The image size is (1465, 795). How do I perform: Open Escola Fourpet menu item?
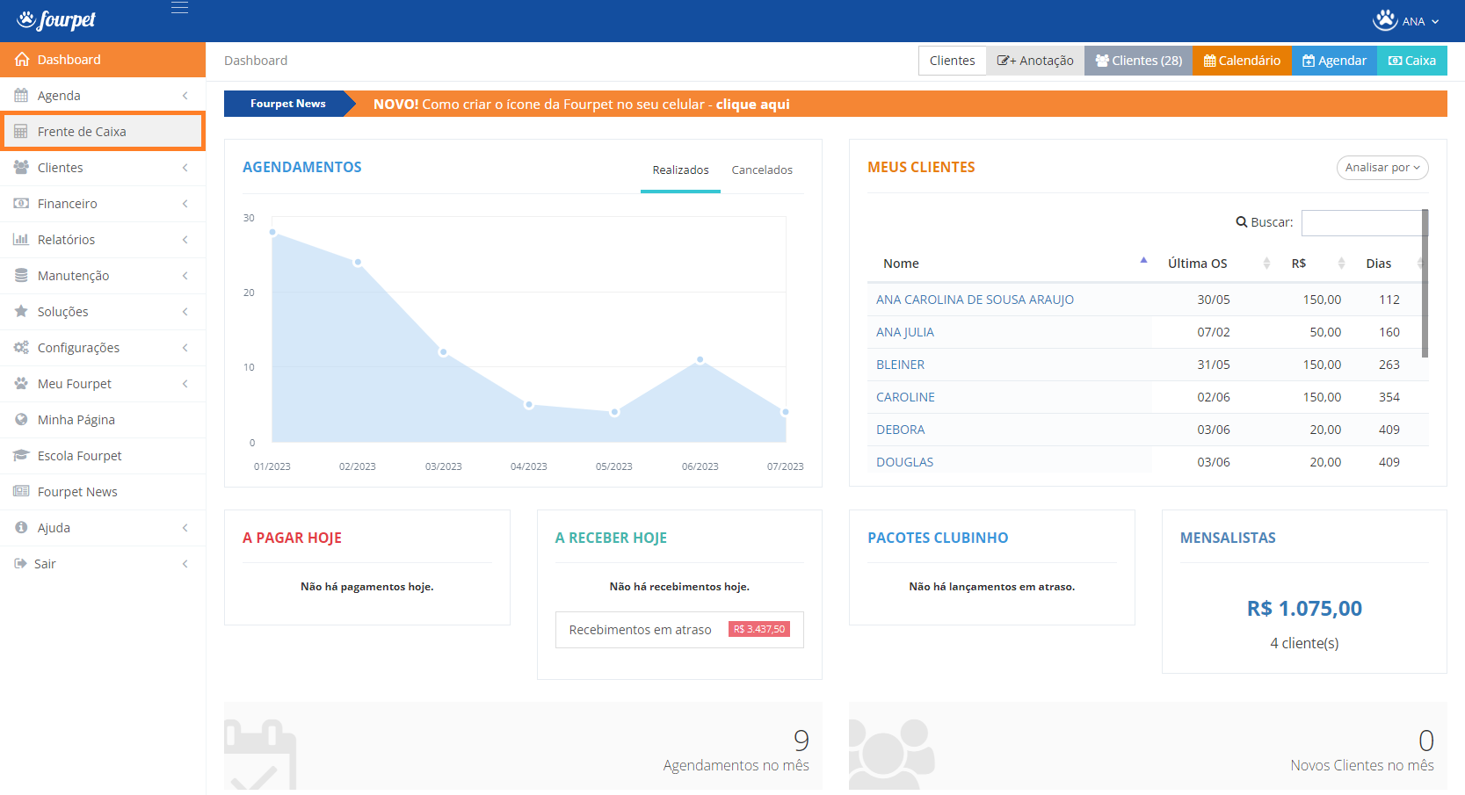[x=103, y=456]
